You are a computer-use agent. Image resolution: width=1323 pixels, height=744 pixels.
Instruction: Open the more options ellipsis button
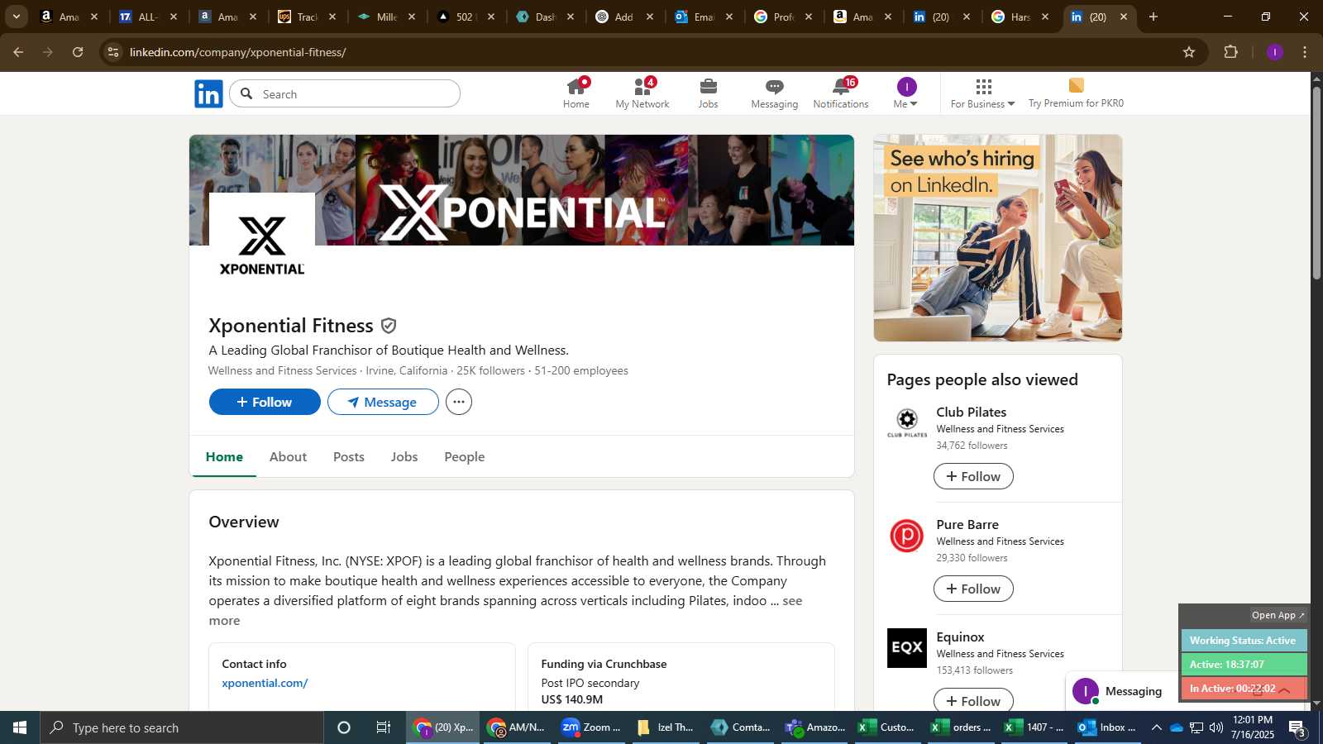click(x=459, y=402)
